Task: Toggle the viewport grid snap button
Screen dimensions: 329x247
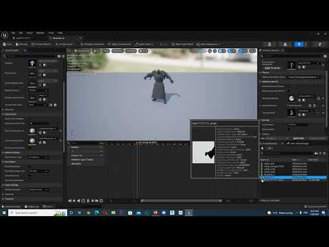Action: point(221,51)
